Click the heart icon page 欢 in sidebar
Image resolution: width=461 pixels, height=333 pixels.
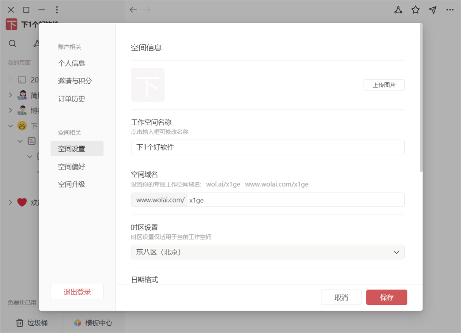point(22,202)
